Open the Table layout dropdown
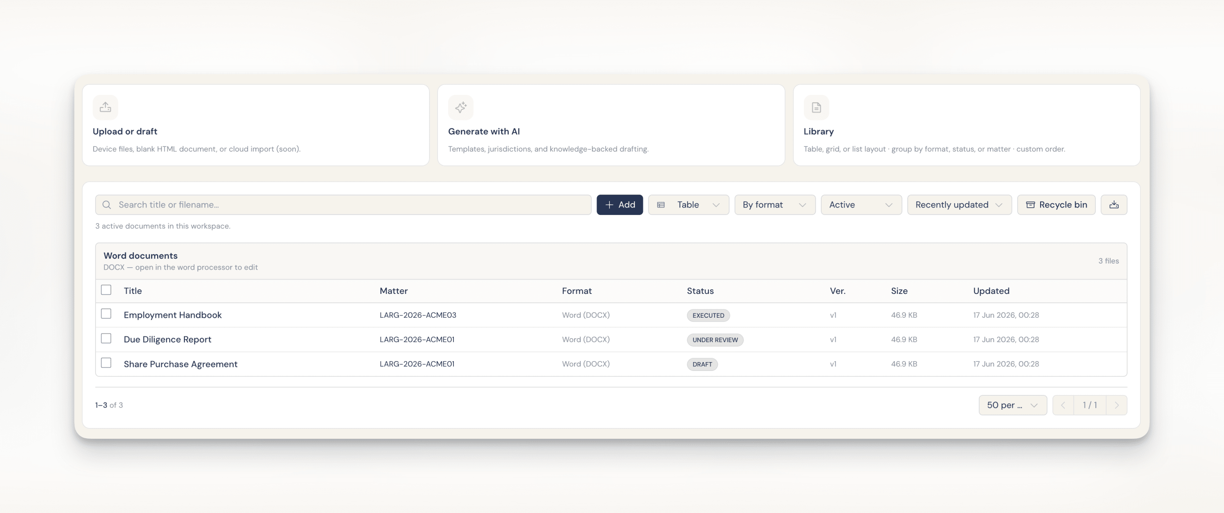The height and width of the screenshot is (513, 1224). (689, 205)
